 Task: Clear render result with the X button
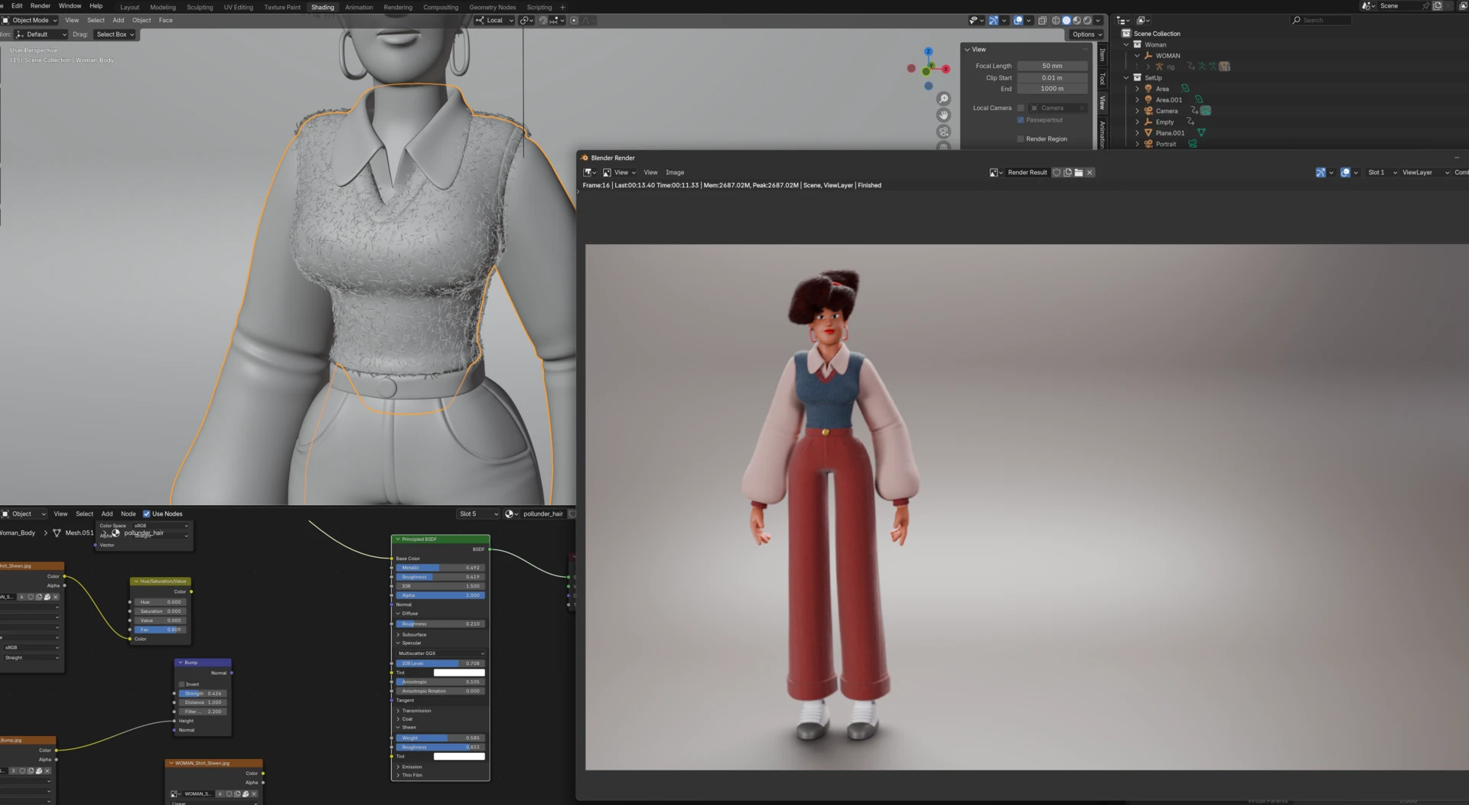[x=1090, y=172]
